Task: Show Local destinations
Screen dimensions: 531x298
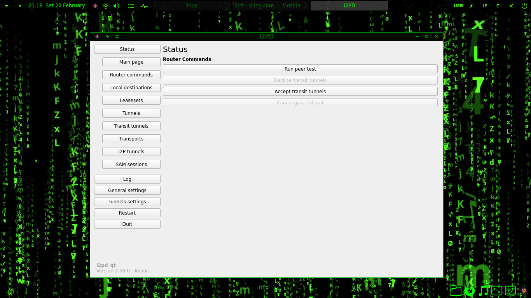Action: tap(131, 88)
